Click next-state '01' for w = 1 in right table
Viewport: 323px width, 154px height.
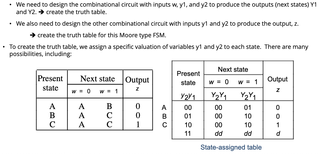pos(248,107)
